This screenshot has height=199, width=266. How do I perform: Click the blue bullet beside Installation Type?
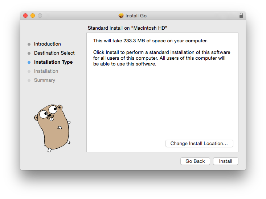point(29,62)
